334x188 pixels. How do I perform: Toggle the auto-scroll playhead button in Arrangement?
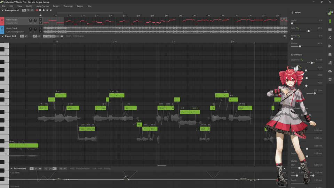24,10
